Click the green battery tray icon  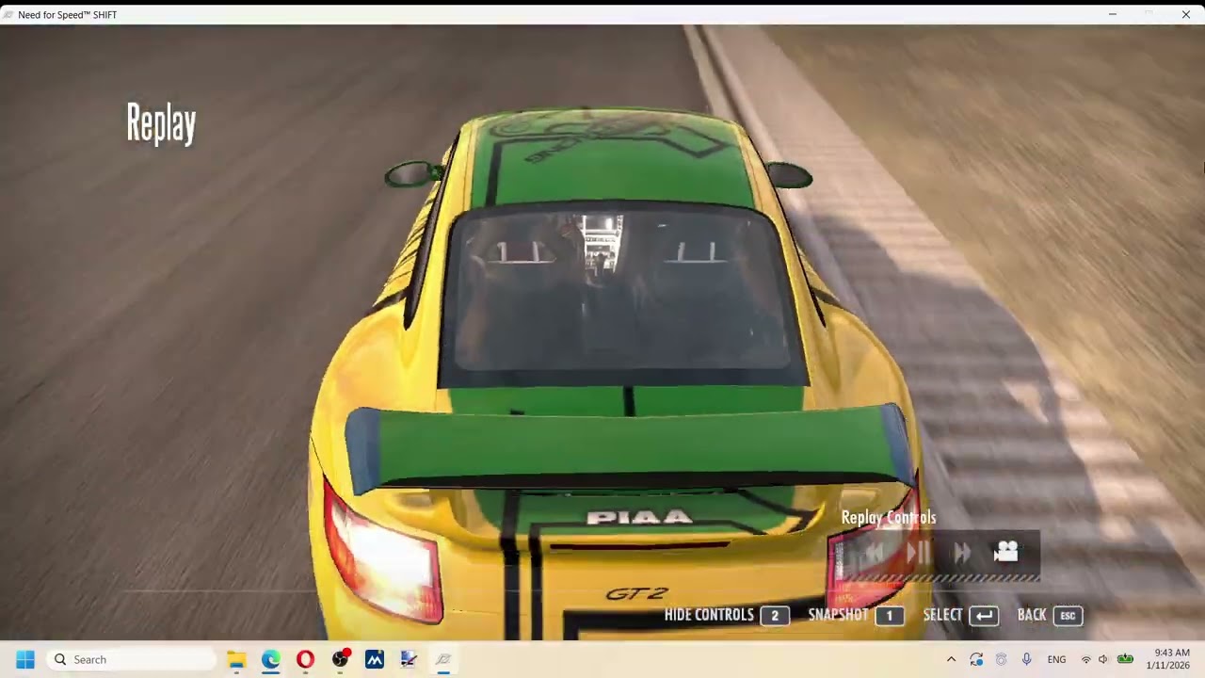(1125, 659)
